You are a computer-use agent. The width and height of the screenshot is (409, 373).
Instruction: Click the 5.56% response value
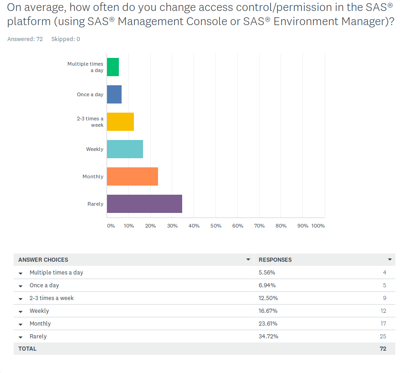(x=267, y=272)
